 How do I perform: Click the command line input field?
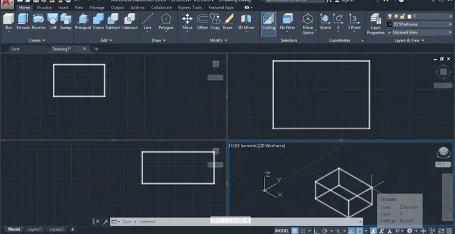[x=238, y=221]
